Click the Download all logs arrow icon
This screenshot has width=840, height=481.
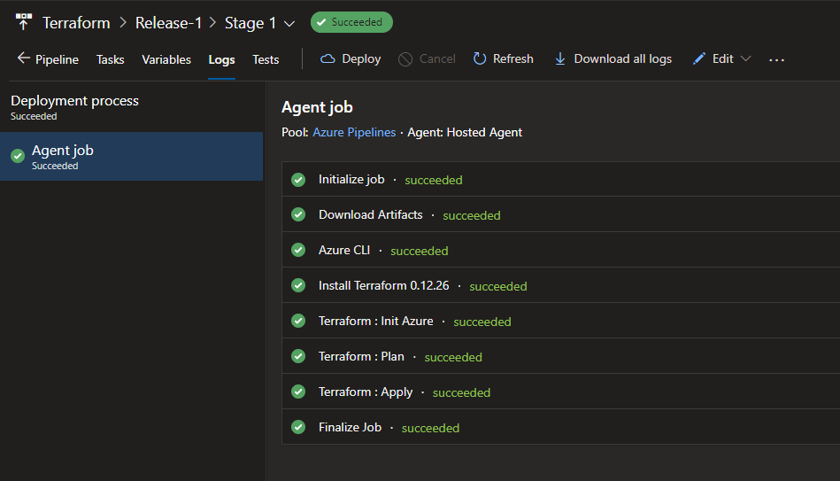[559, 59]
